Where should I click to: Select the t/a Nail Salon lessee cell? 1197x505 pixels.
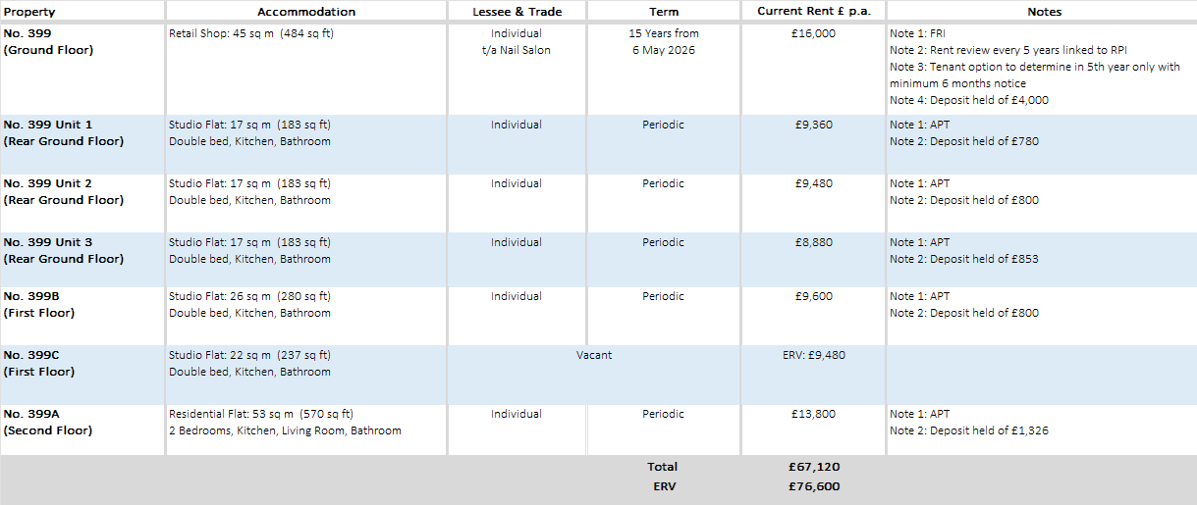pyautogui.click(x=517, y=69)
